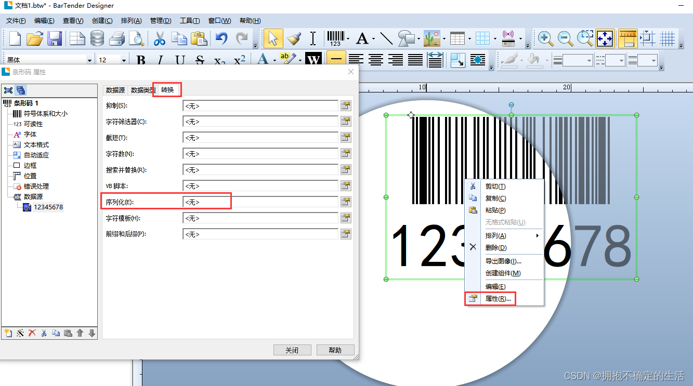
Task: Open the barcode tool dropdown arrow
Action: point(348,38)
